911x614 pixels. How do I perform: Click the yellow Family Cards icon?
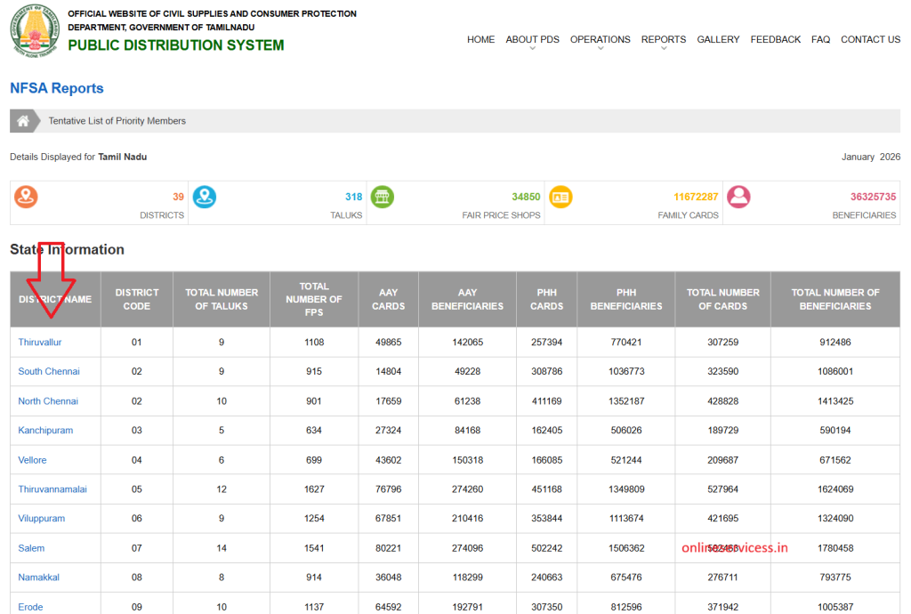[560, 198]
